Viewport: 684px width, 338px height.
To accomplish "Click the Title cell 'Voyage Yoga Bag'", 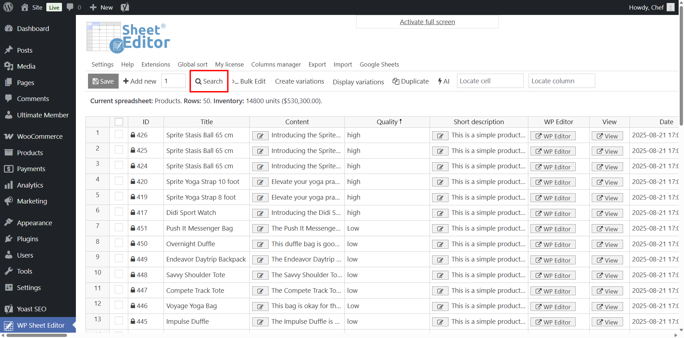I will [206, 306].
